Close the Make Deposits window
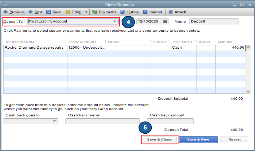255x151 pixels. (x=250, y=5)
